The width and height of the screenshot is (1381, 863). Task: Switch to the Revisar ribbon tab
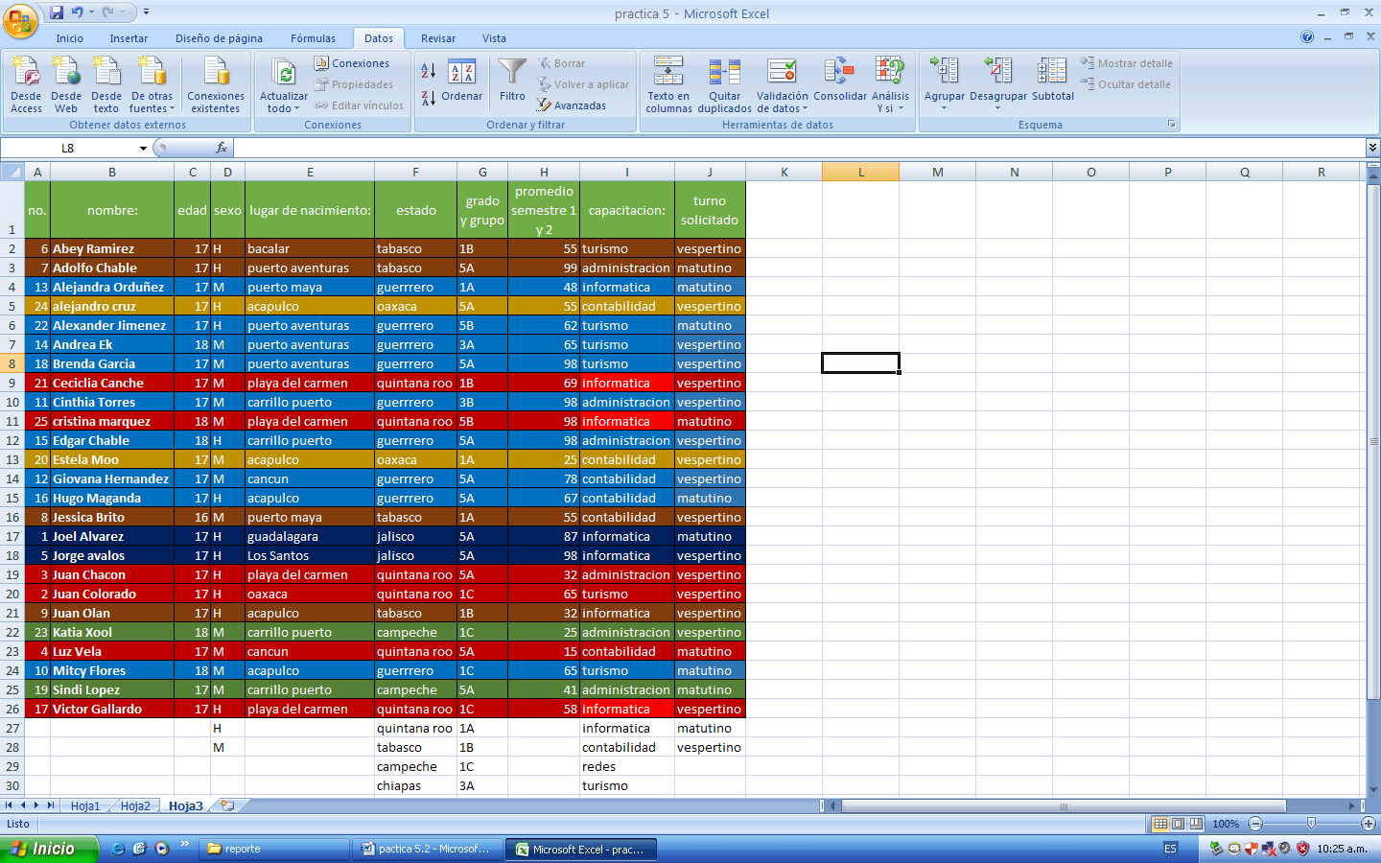437,39
